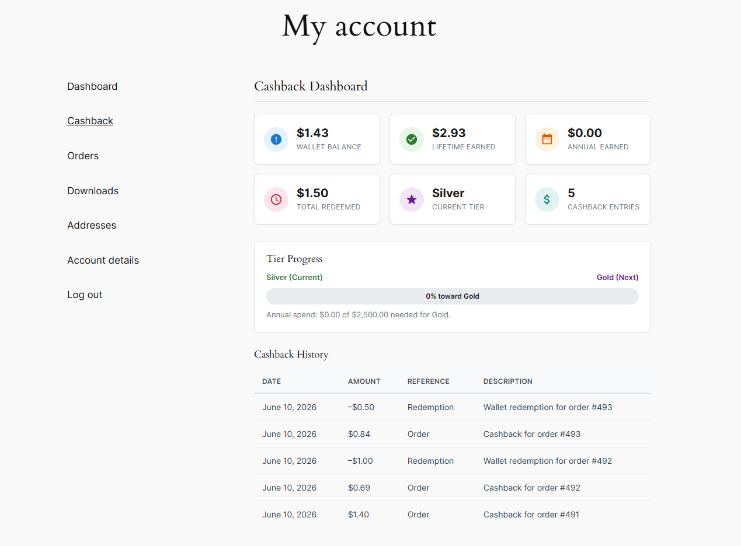Click the AMOUNT column header
The height and width of the screenshot is (546, 741).
tap(364, 381)
